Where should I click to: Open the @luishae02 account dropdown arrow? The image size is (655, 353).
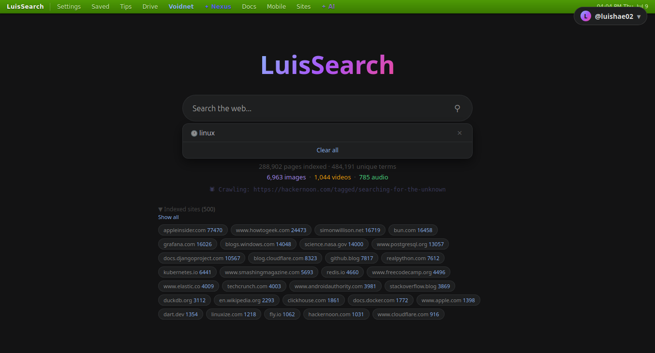point(639,16)
